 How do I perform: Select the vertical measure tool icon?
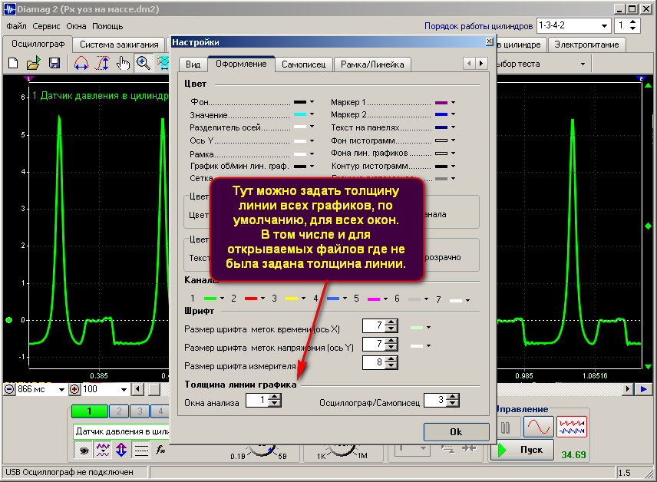pos(102,63)
